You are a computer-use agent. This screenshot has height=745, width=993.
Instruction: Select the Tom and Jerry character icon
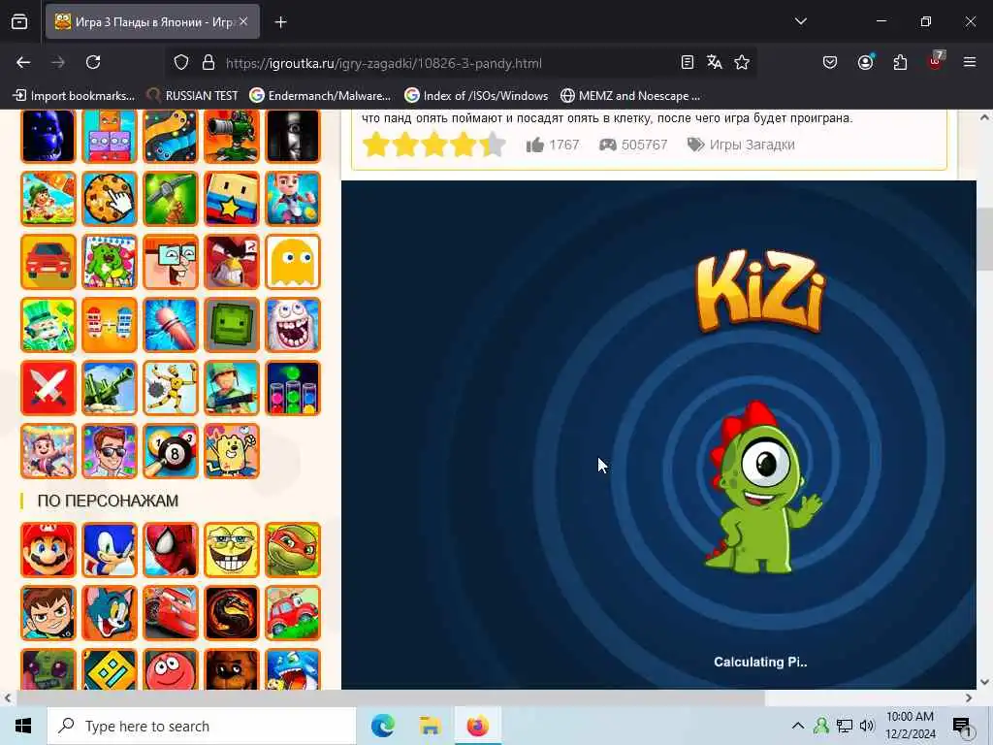coord(109,613)
